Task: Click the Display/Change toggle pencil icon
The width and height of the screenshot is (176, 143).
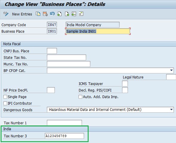Action: (6, 14)
